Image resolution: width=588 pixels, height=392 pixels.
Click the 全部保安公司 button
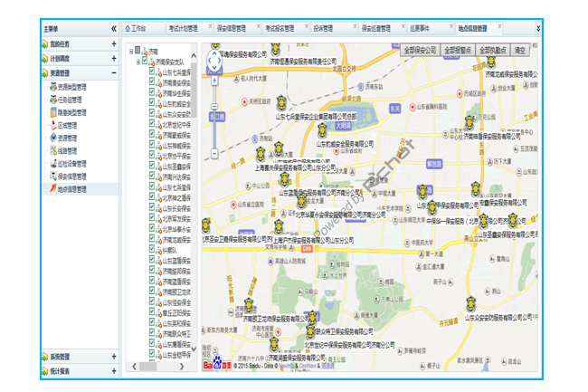click(x=420, y=50)
